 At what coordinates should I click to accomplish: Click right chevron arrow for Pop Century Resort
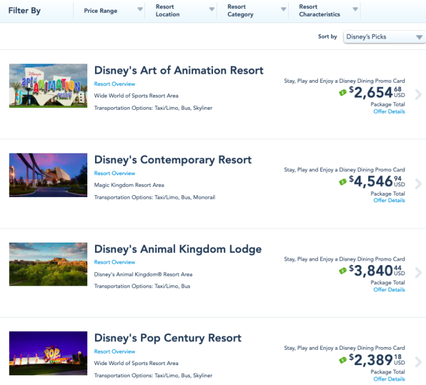coord(418,362)
